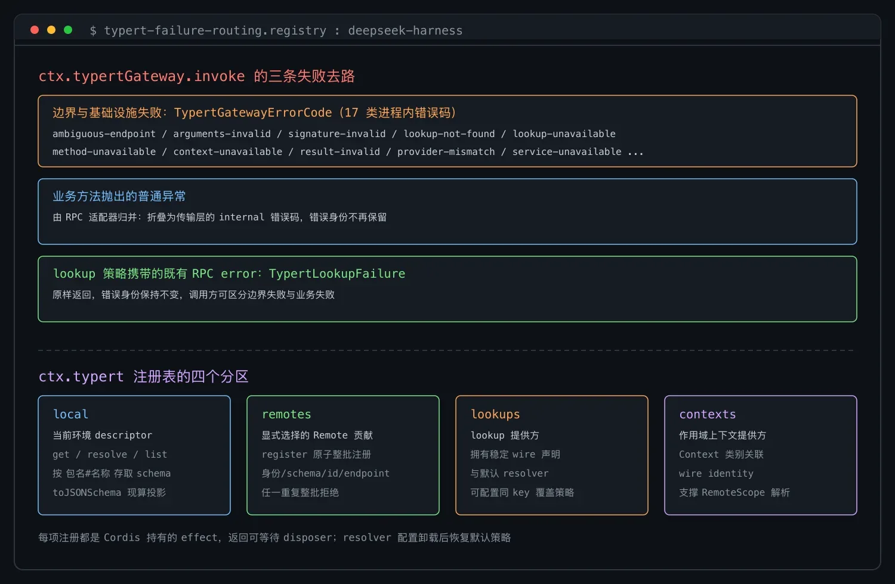Click the green maximize dot in title bar

(x=68, y=30)
